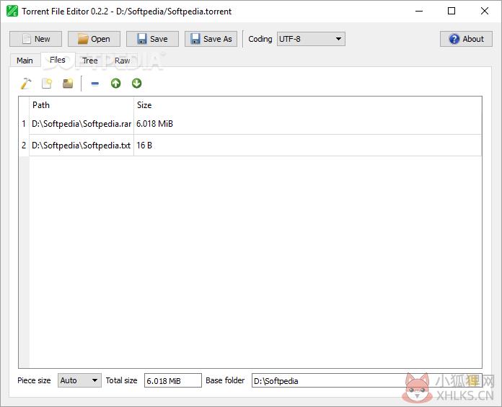This screenshot has height=407, width=502.
Task: Switch to the Main tab
Action: (x=25, y=61)
